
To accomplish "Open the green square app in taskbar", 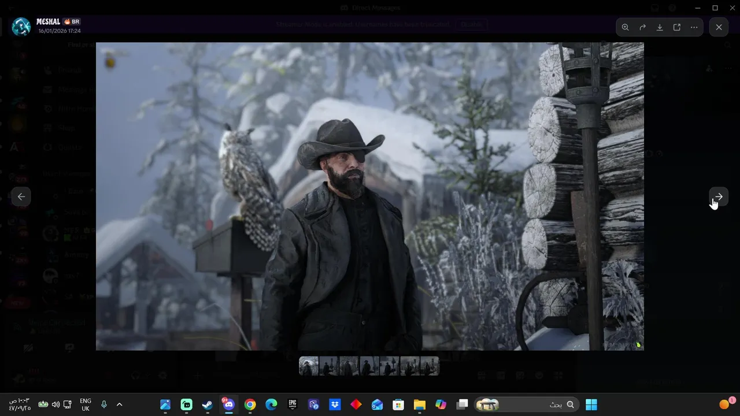I will point(186,404).
